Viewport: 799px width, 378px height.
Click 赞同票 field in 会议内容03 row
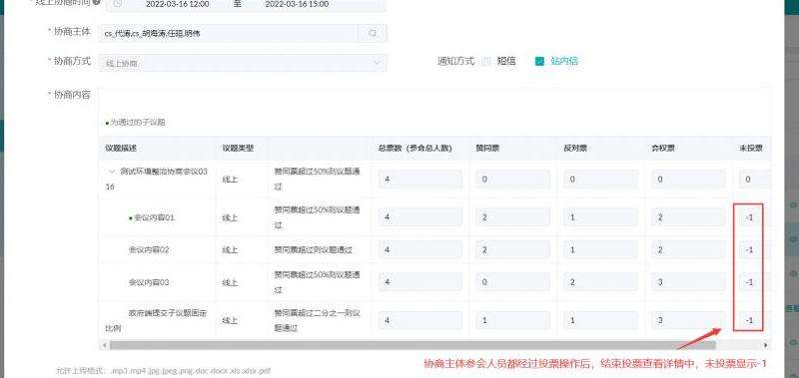point(512,282)
